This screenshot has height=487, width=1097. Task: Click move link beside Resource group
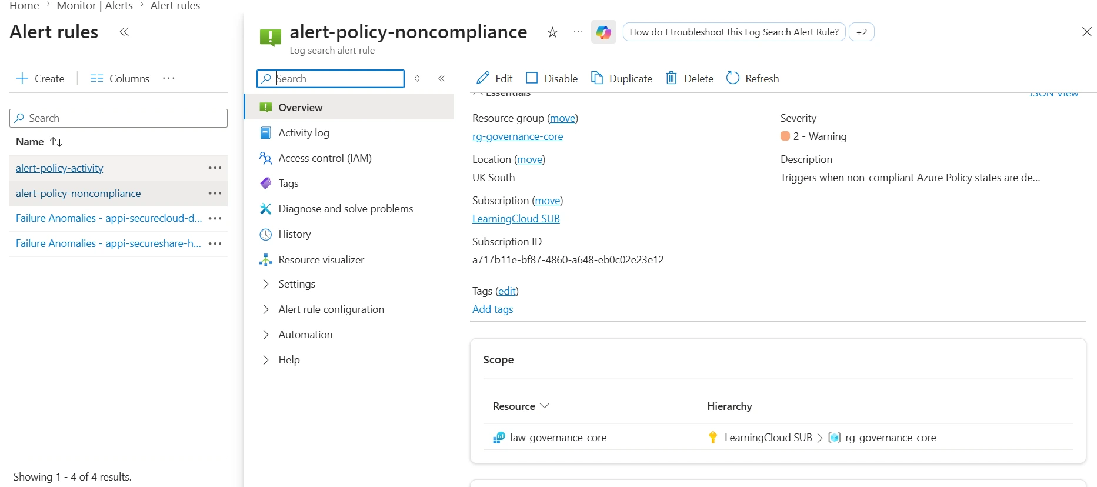click(562, 118)
